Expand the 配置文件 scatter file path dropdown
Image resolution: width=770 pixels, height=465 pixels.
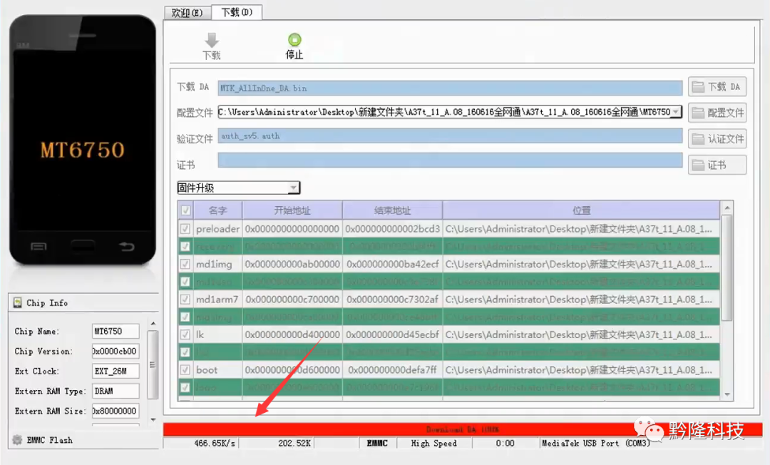click(x=676, y=112)
